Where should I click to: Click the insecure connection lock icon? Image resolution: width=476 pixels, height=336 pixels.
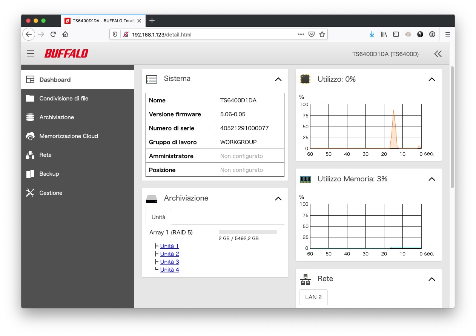(x=126, y=34)
